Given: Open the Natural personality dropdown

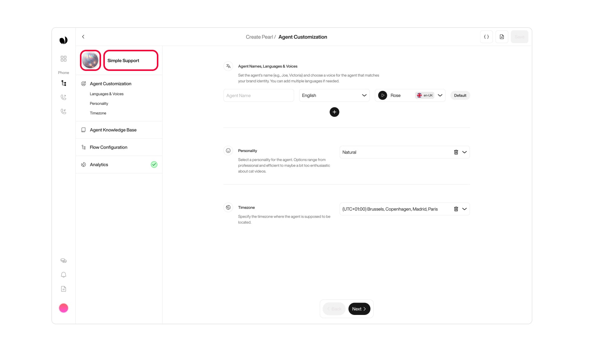Looking at the screenshot, I should click(x=465, y=152).
